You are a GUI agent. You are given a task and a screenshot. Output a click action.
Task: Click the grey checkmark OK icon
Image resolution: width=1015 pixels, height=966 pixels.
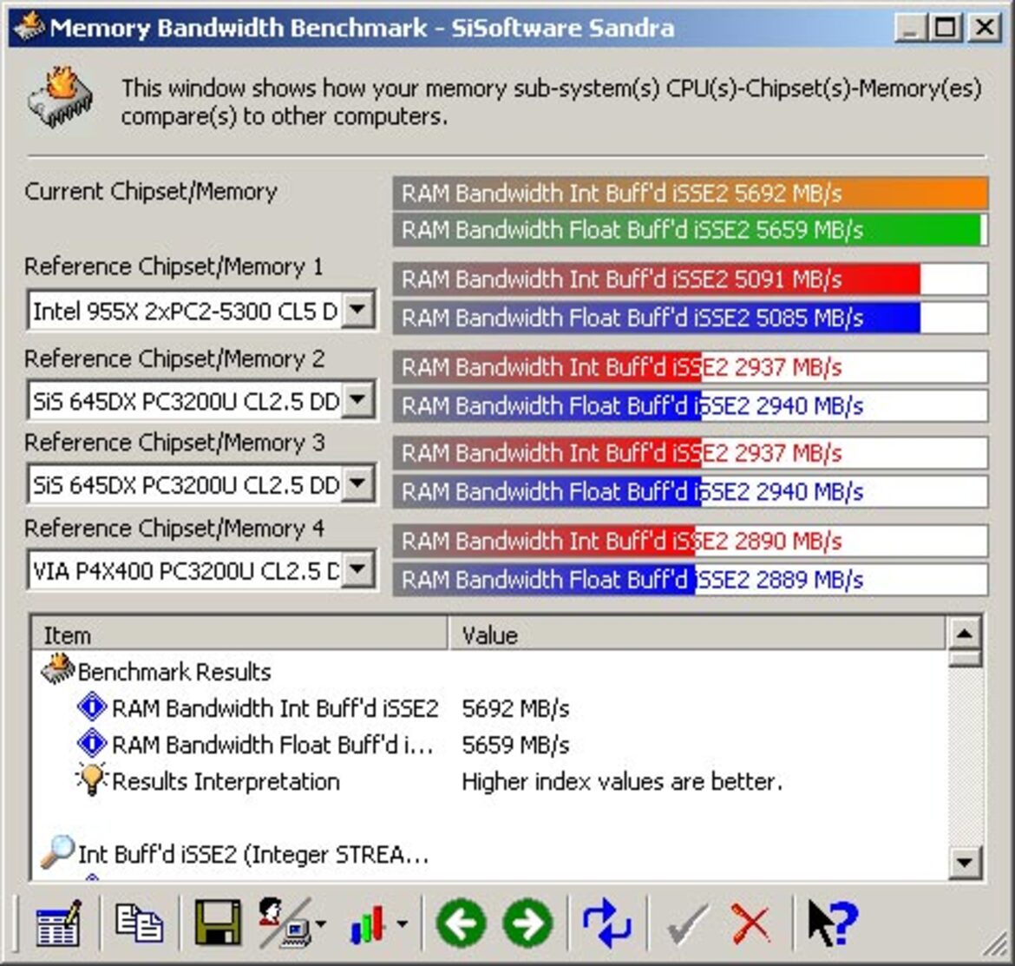coord(687,923)
